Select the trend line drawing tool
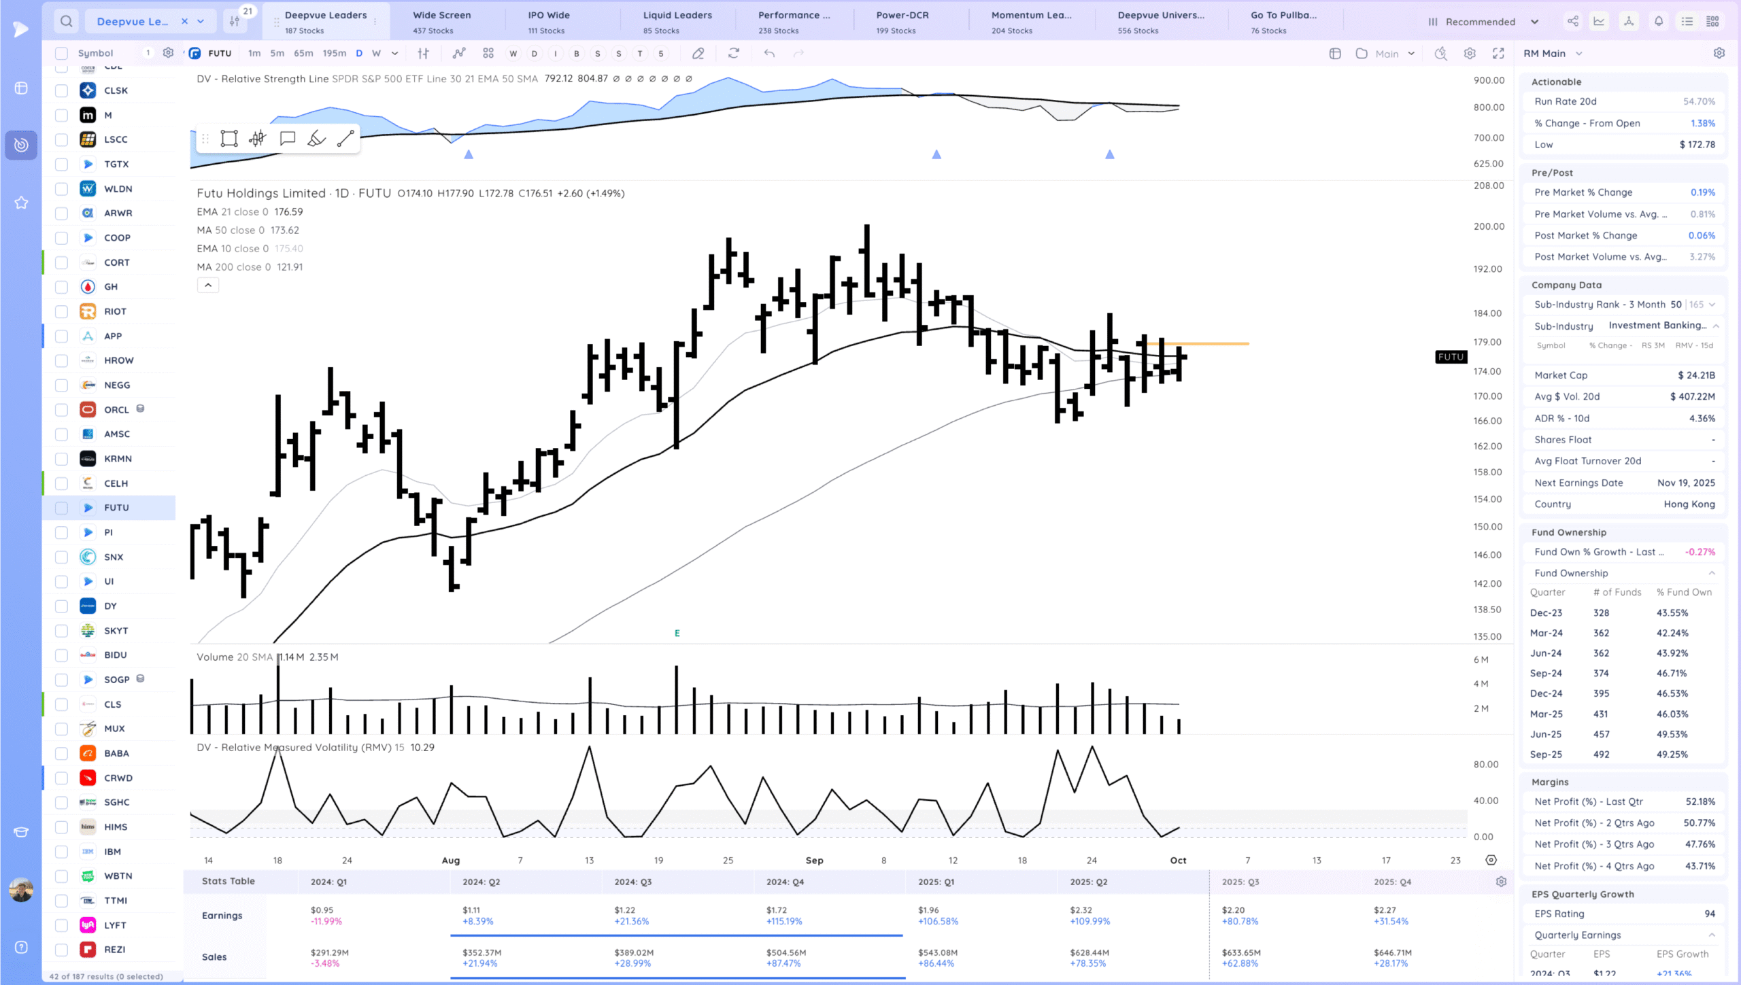 345,139
